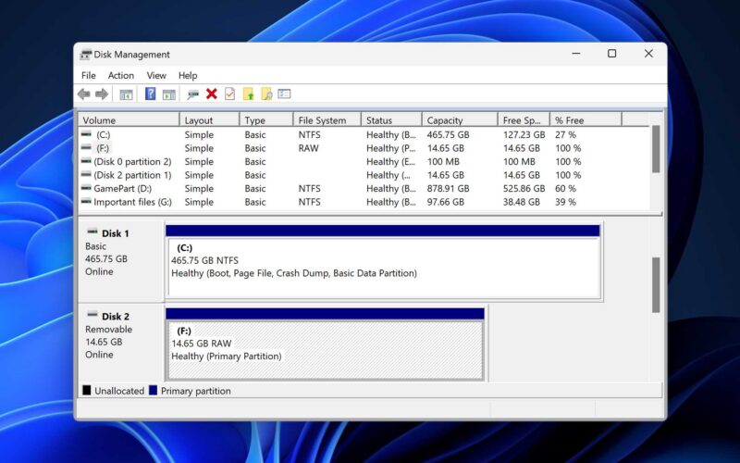Click the black Unallocated legend swatch
Image resolution: width=740 pixels, height=463 pixels.
[87, 390]
